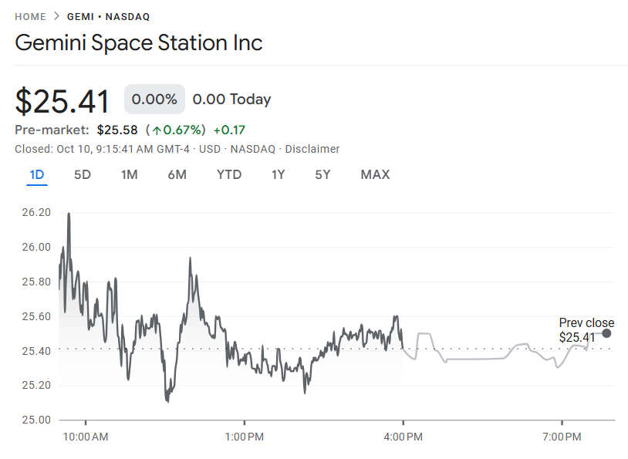This screenshot has width=628, height=459.
Task: Open the Disclaimer link
Action: click(x=314, y=149)
